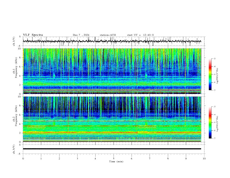230x178 pixels.
Task: Click the 'VLF Spectra' title text
Action: point(33,35)
